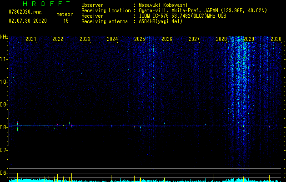Viewport: 286px width, 182px height.
Task: Click the ICOM IC-575 53.7492 MHz USB text
Action: tap(182, 16)
